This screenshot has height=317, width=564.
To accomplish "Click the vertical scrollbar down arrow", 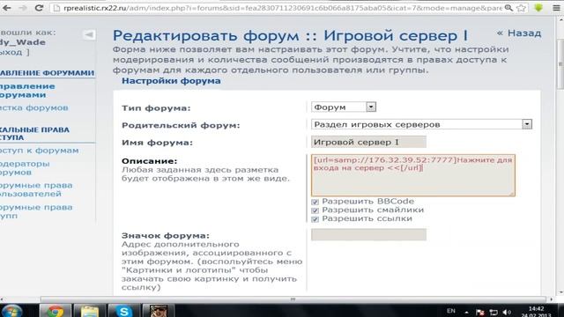I will (x=560, y=292).
